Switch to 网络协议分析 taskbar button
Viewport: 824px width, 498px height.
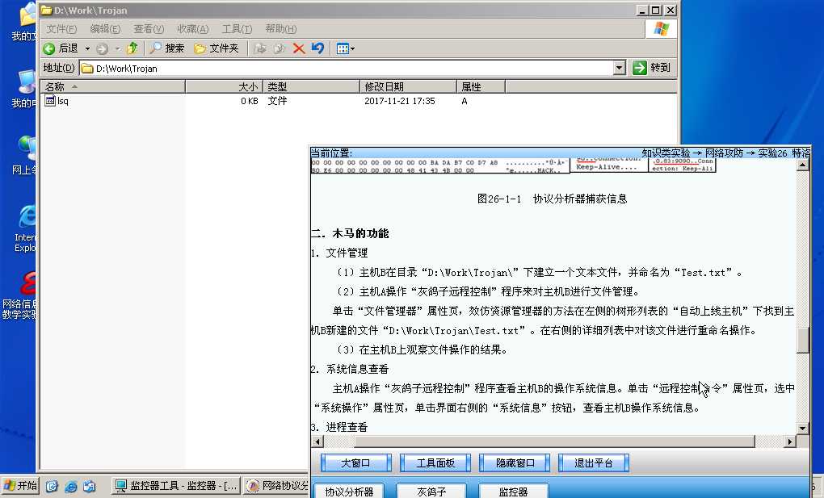point(277,486)
